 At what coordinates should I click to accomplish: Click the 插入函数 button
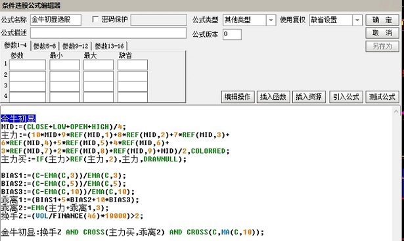pyautogui.click(x=273, y=97)
